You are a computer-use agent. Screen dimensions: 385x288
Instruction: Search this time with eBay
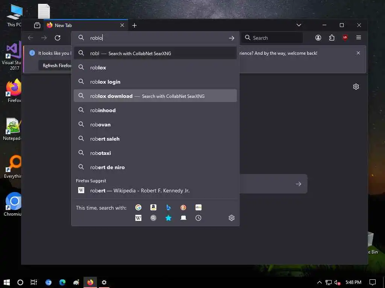[199, 207]
